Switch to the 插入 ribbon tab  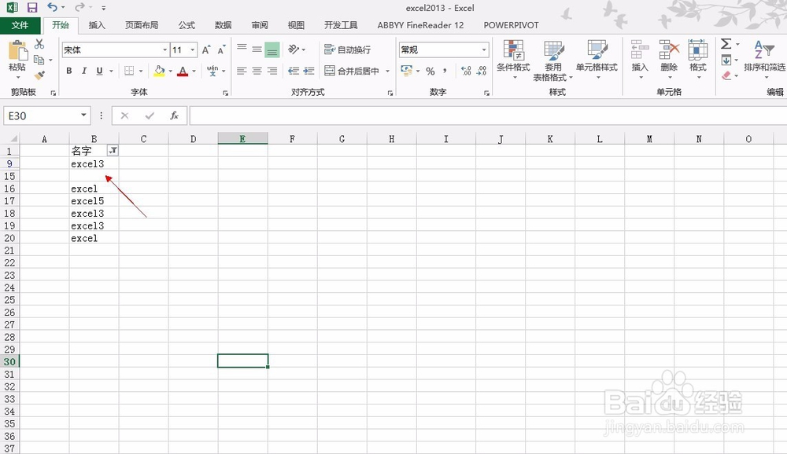coord(97,25)
